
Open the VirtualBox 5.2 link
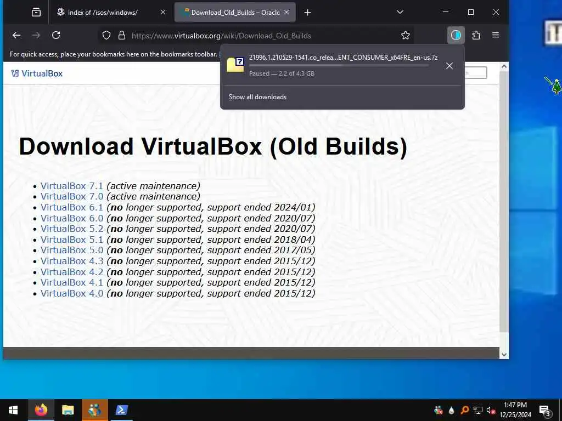tap(72, 229)
